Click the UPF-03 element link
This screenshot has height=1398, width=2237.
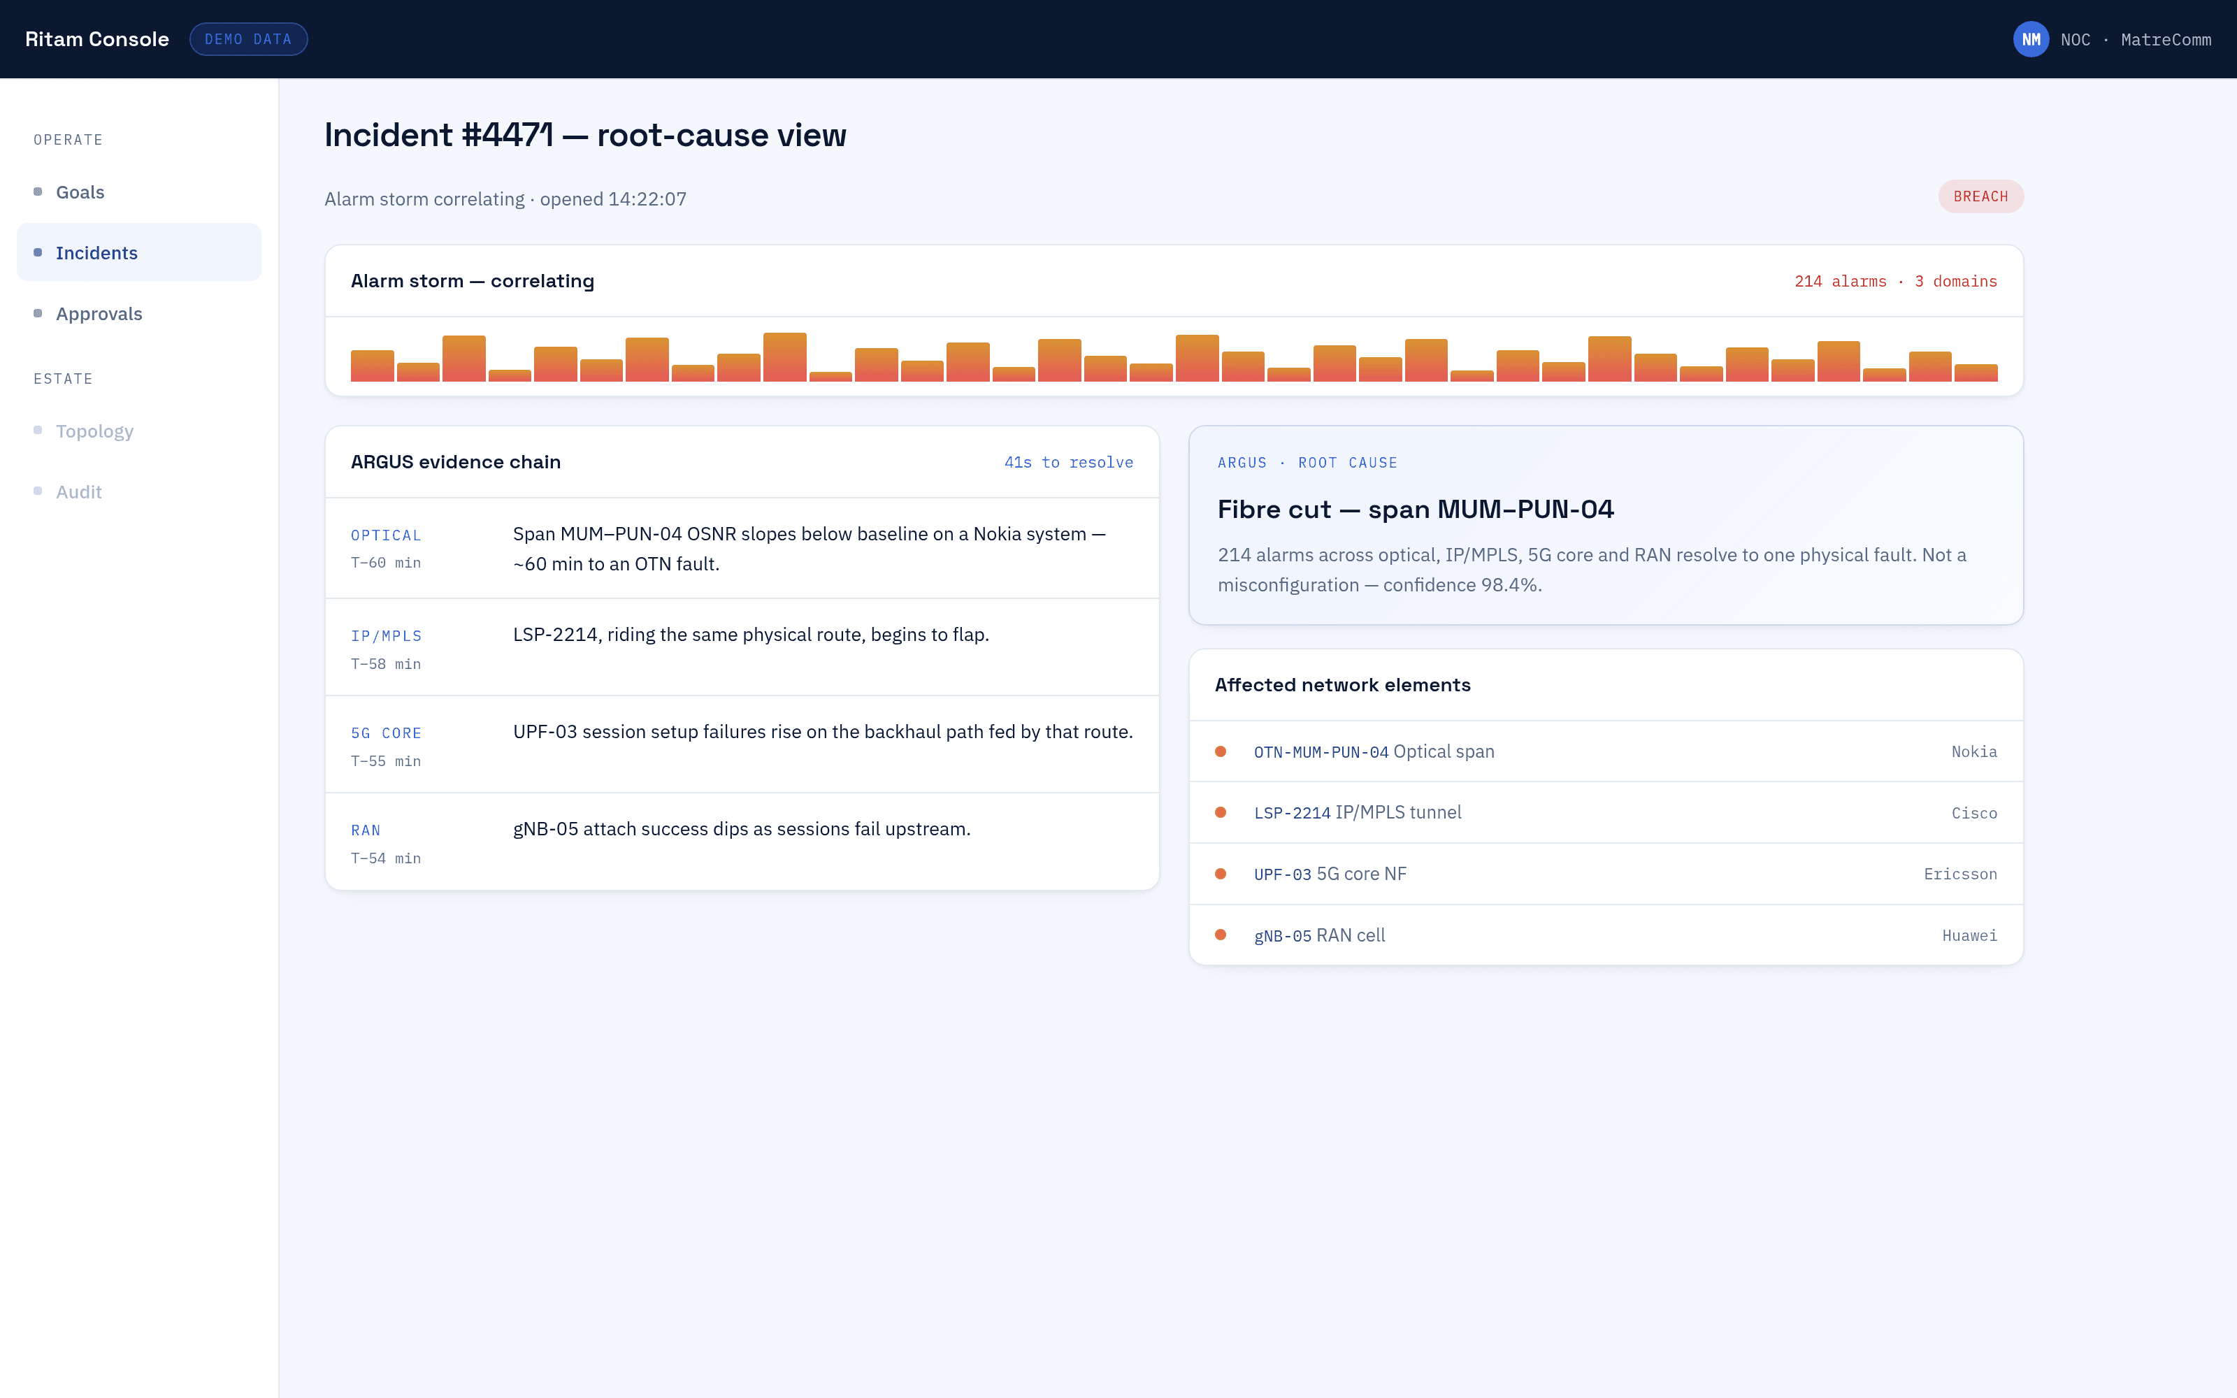tap(1282, 874)
